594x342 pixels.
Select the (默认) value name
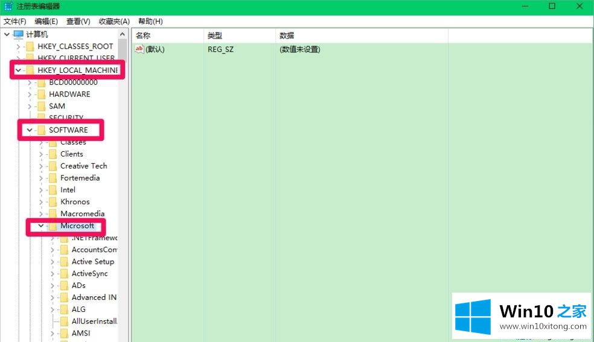point(155,49)
